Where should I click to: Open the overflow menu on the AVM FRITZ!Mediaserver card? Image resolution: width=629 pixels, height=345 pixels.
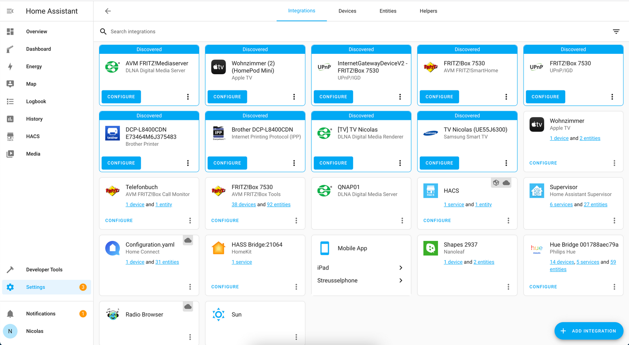click(x=188, y=97)
